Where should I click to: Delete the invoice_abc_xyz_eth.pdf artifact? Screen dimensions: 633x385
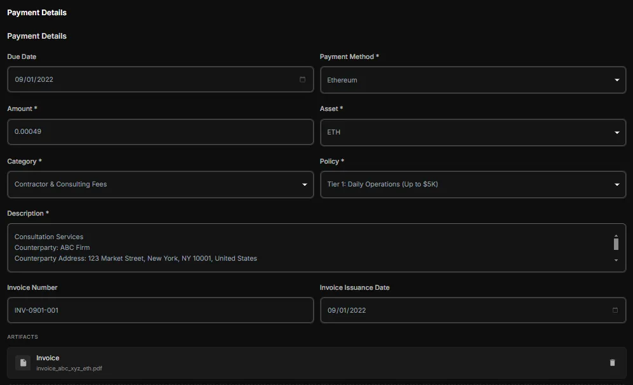coord(613,363)
